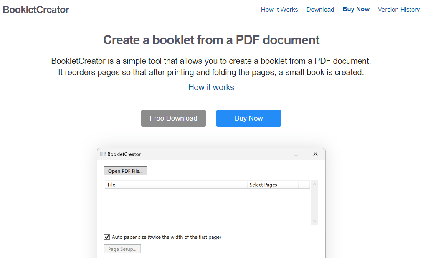Minimize the BookletCreator window
This screenshot has height=258, width=423.
pyautogui.click(x=277, y=154)
